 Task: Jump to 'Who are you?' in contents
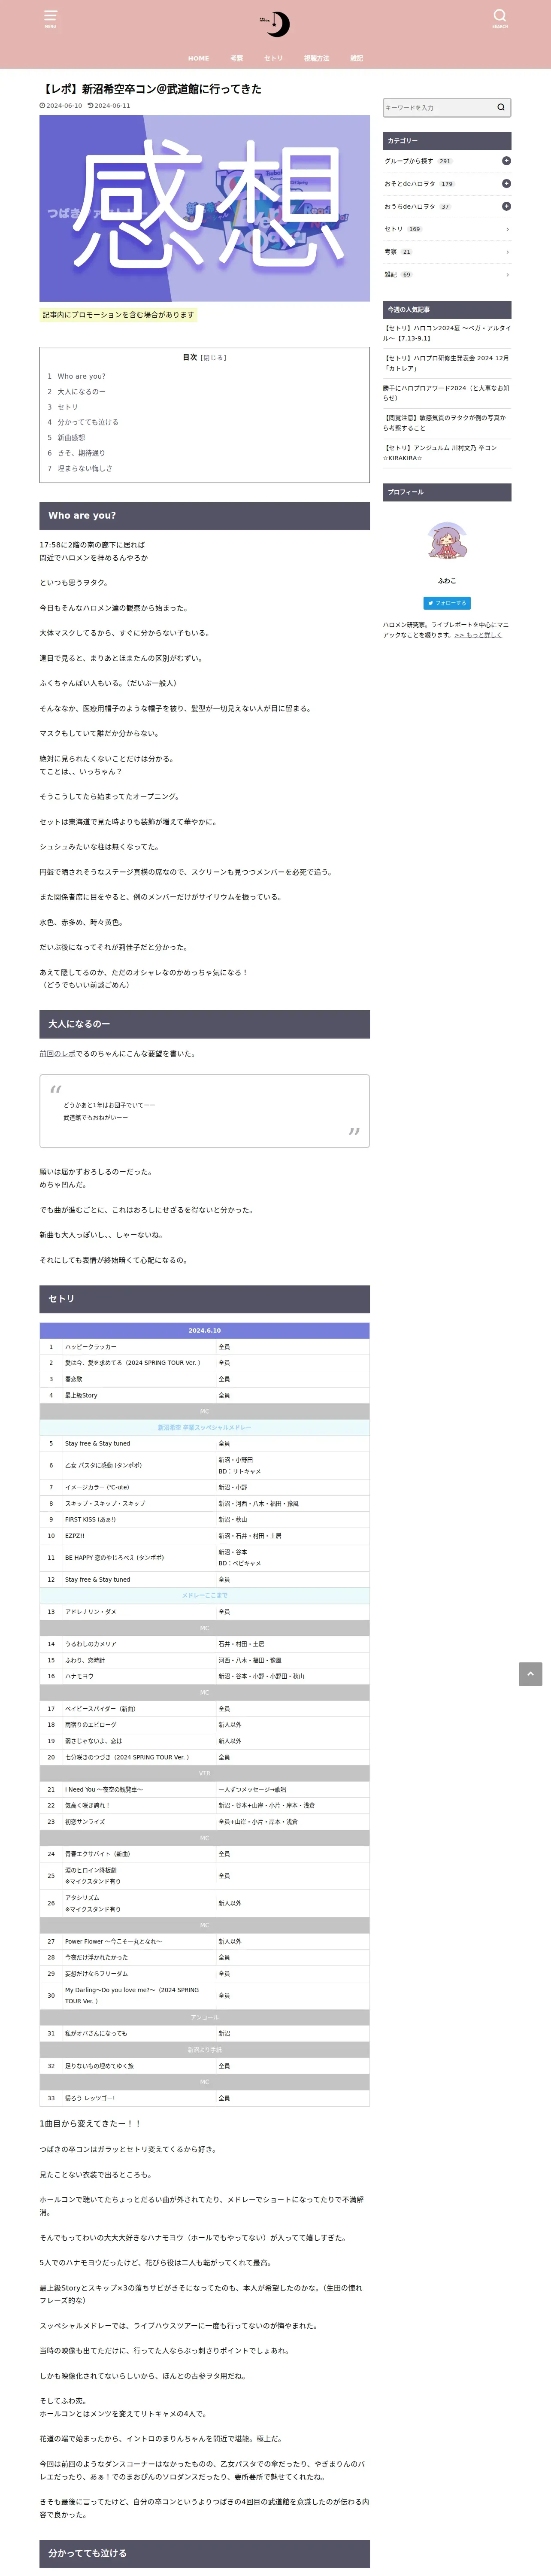pos(81,376)
